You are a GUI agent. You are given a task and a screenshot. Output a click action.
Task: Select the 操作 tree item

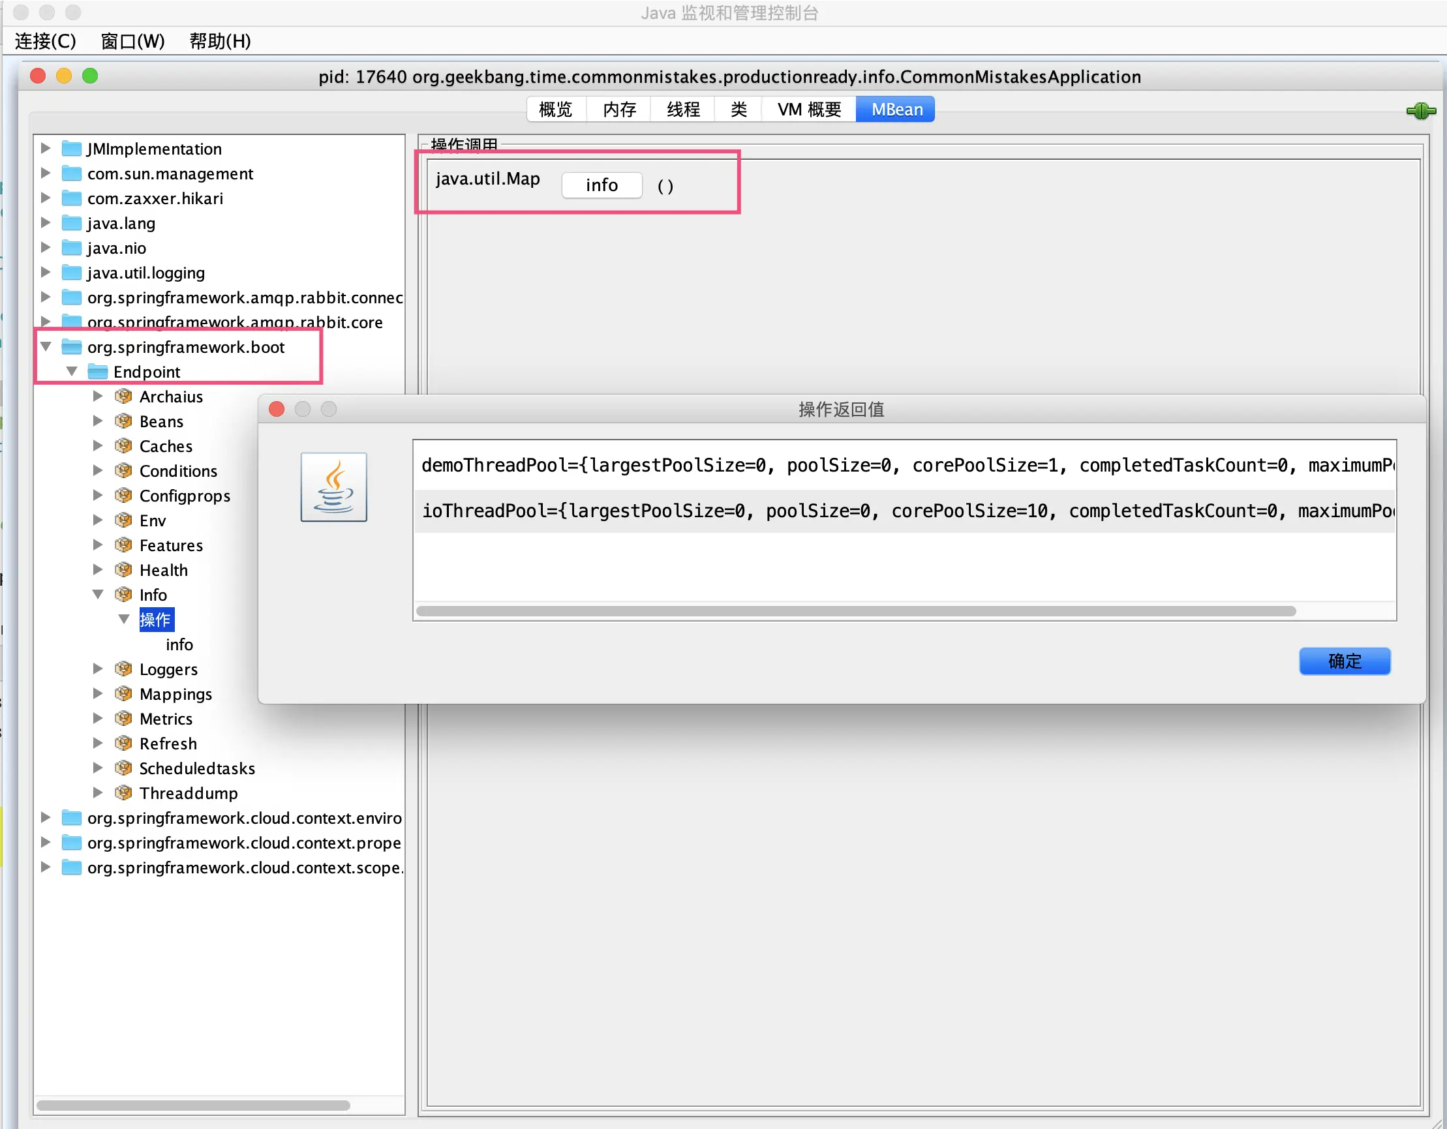point(157,620)
